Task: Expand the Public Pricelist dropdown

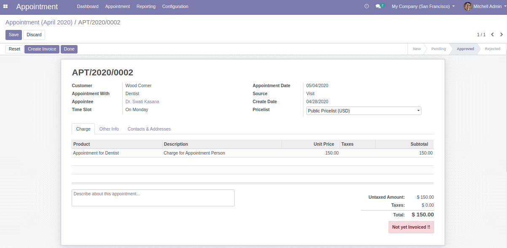Action: [x=363, y=111]
